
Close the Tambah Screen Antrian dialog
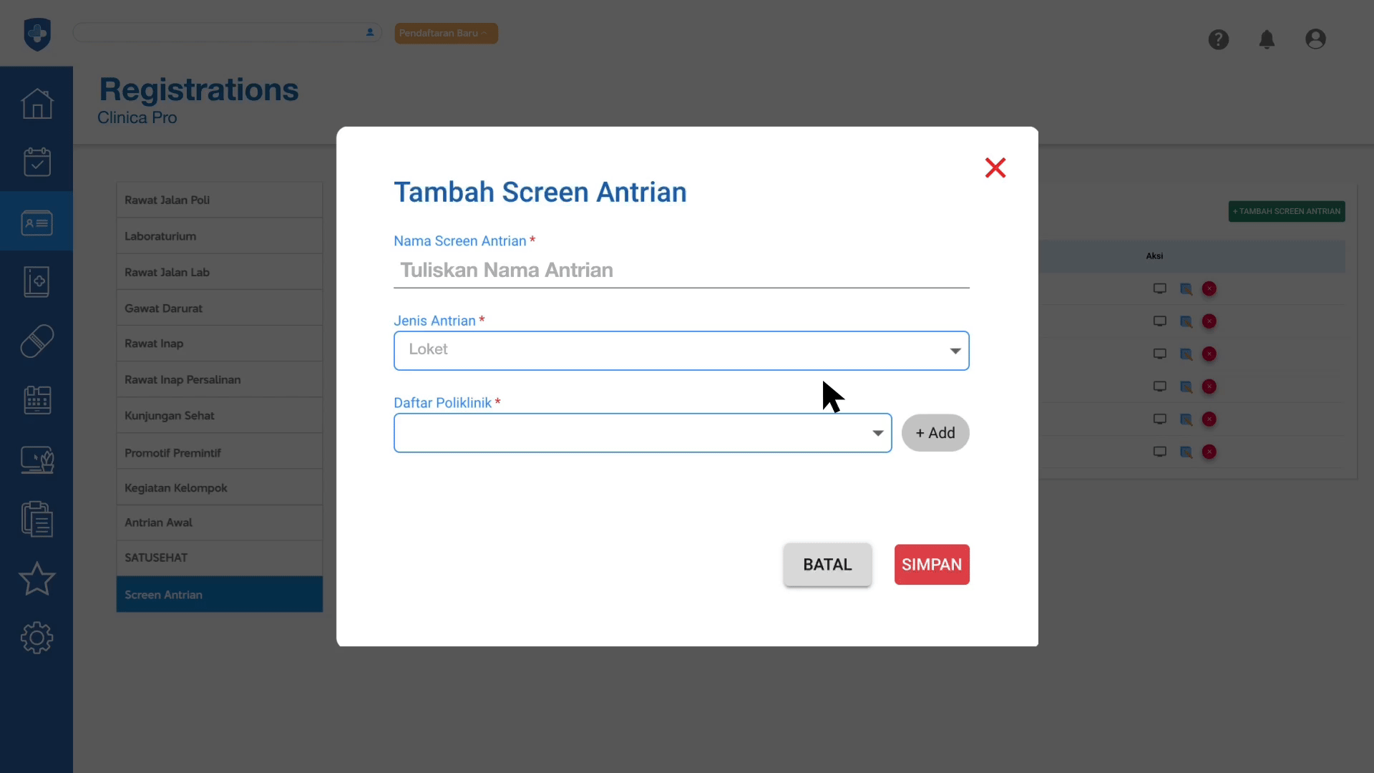pyautogui.click(x=995, y=167)
